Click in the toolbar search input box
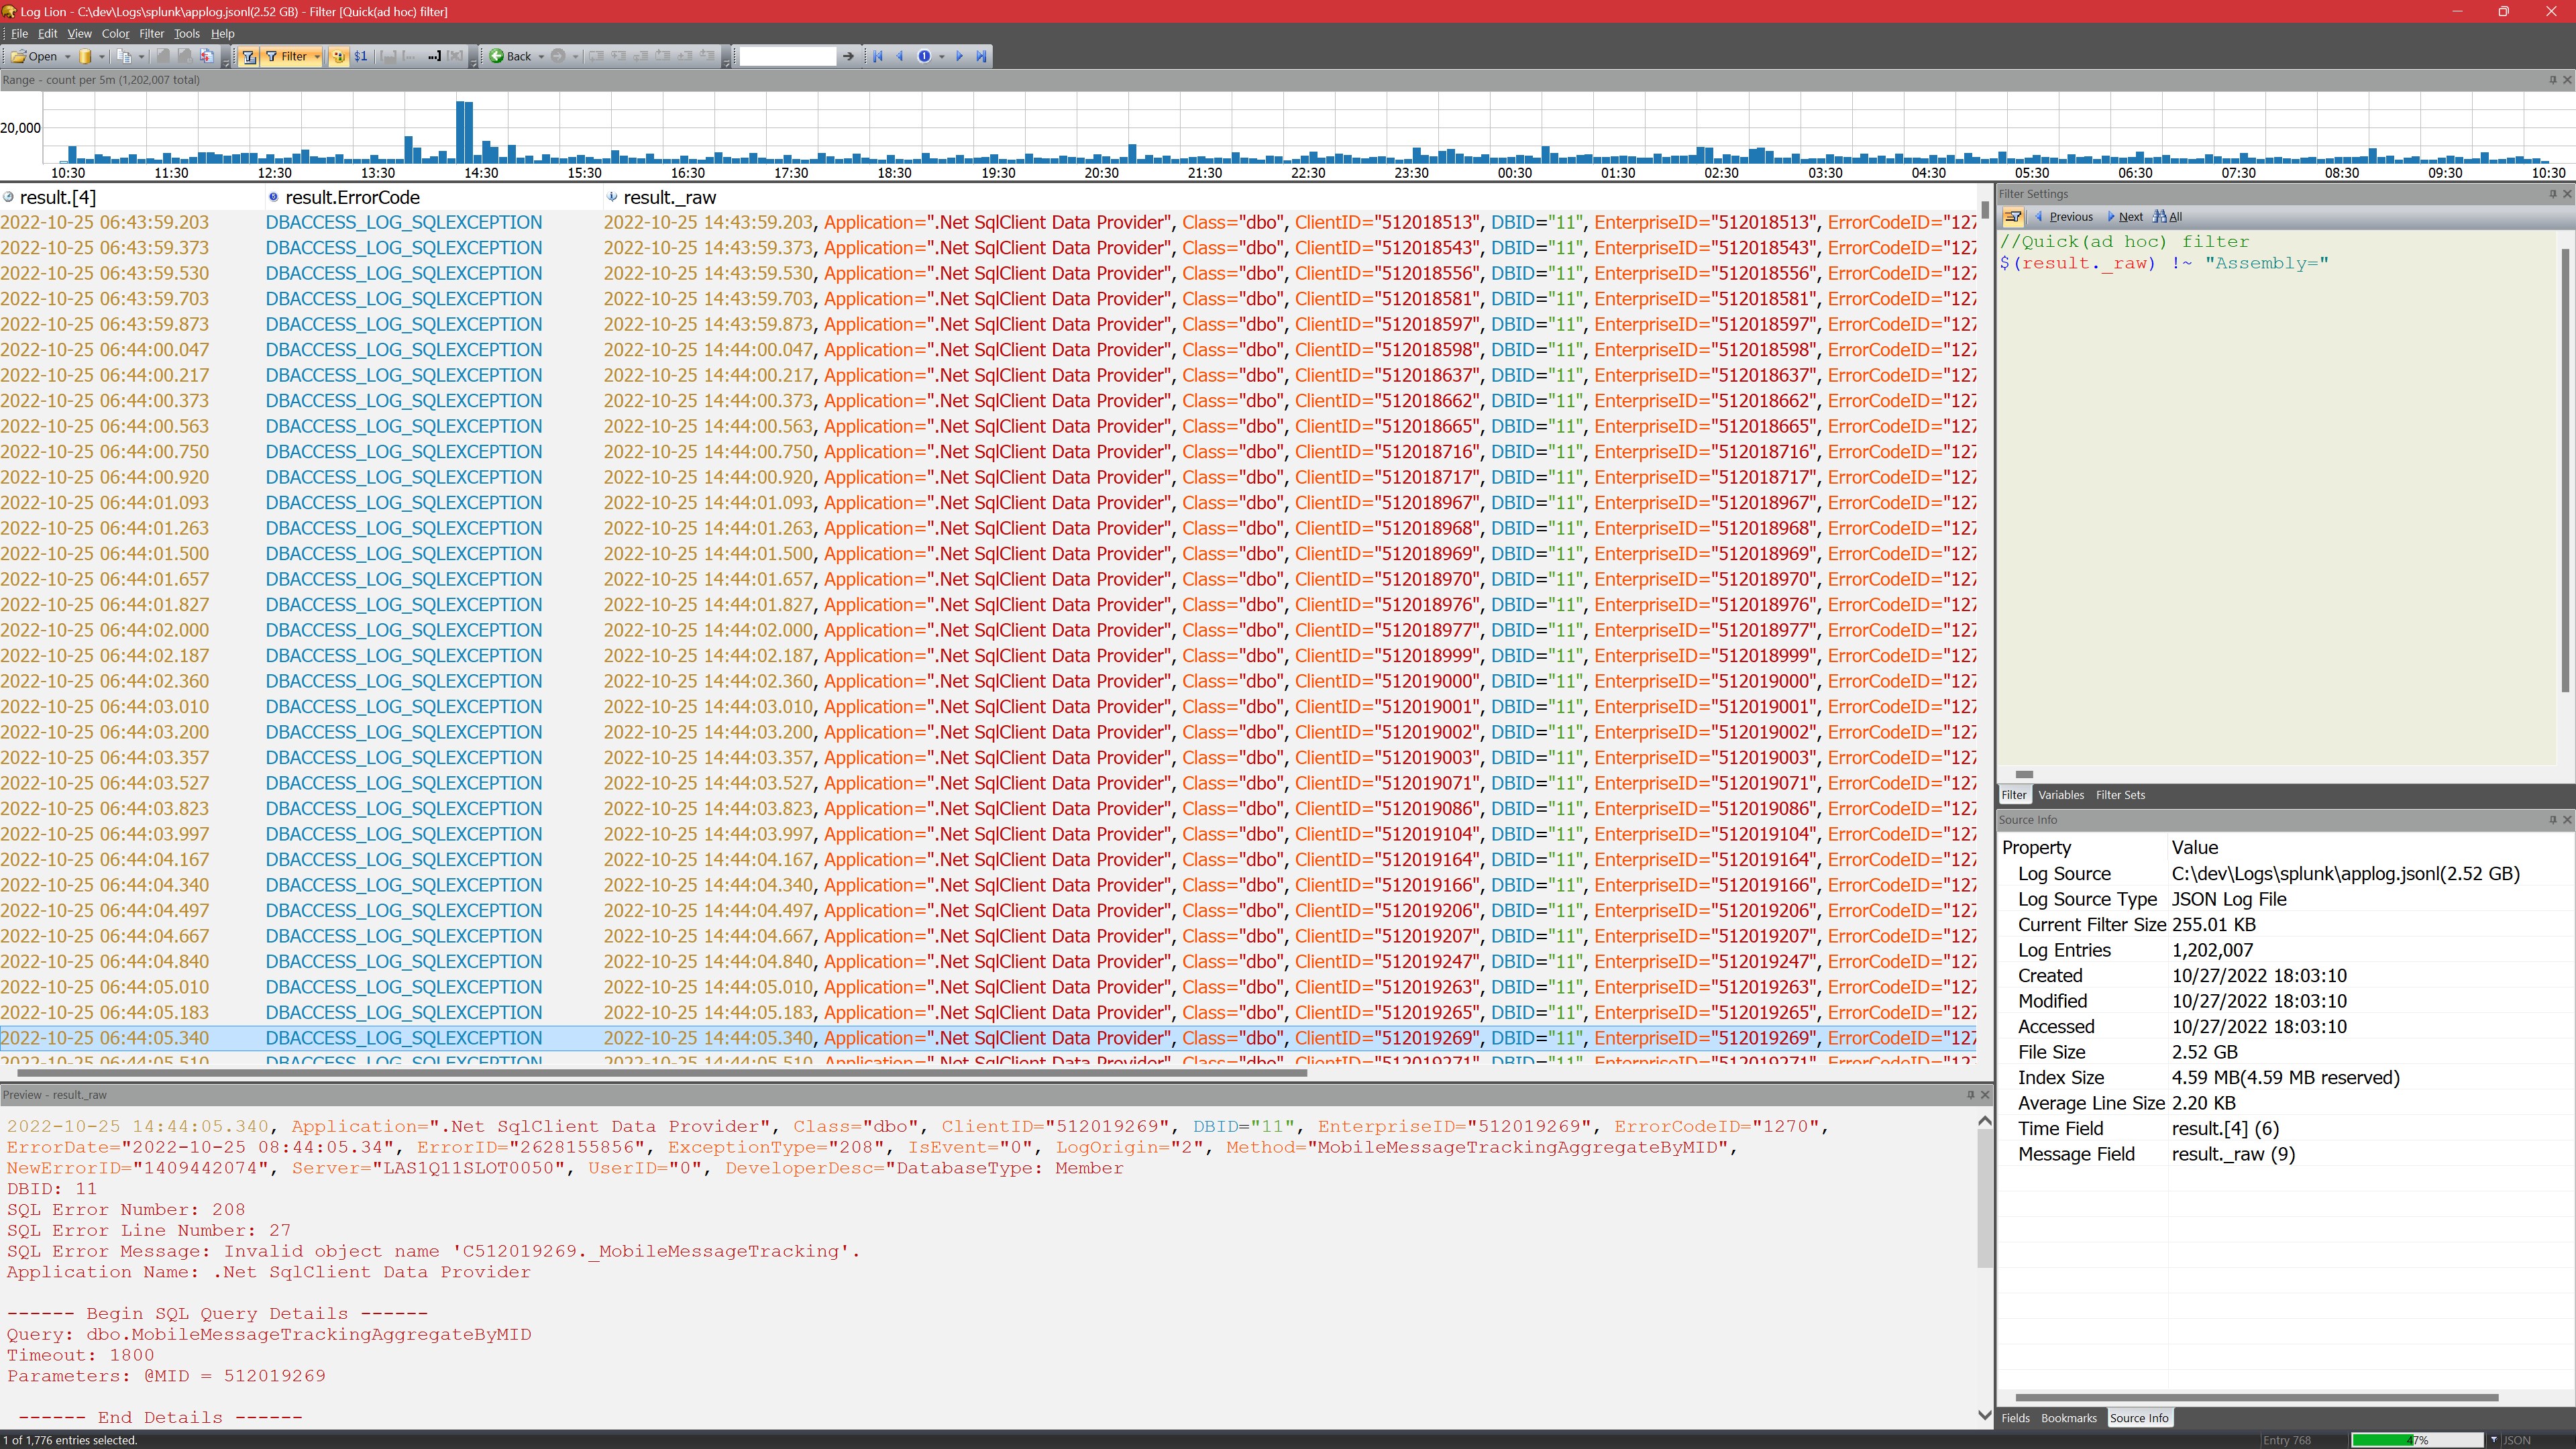This screenshot has width=2576, height=1449. [788, 56]
